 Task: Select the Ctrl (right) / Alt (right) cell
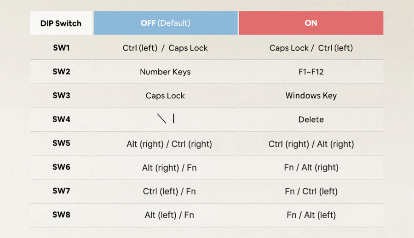tap(311, 144)
